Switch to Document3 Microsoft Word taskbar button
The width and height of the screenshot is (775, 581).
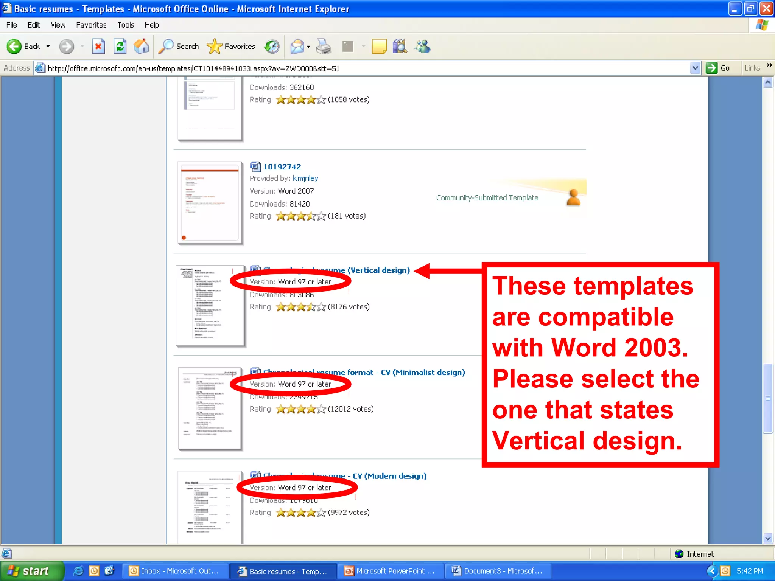click(498, 571)
